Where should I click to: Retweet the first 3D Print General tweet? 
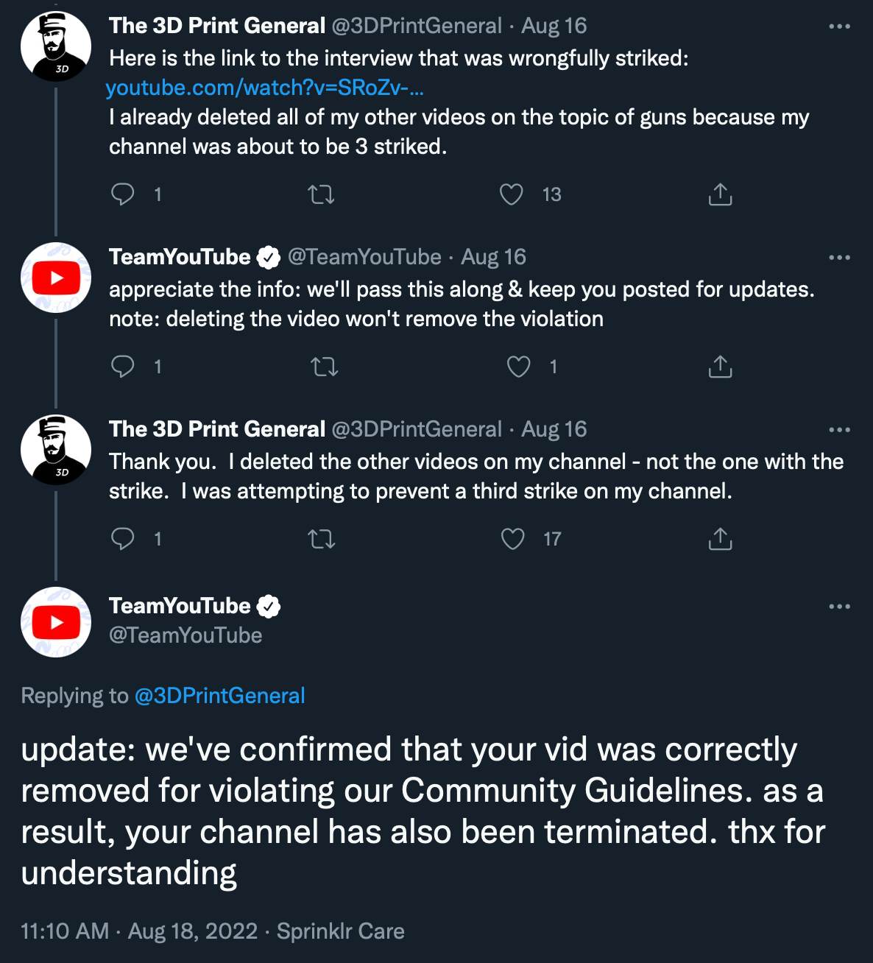click(x=321, y=194)
